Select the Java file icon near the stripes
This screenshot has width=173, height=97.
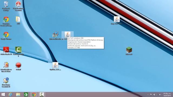(x=117, y=19)
